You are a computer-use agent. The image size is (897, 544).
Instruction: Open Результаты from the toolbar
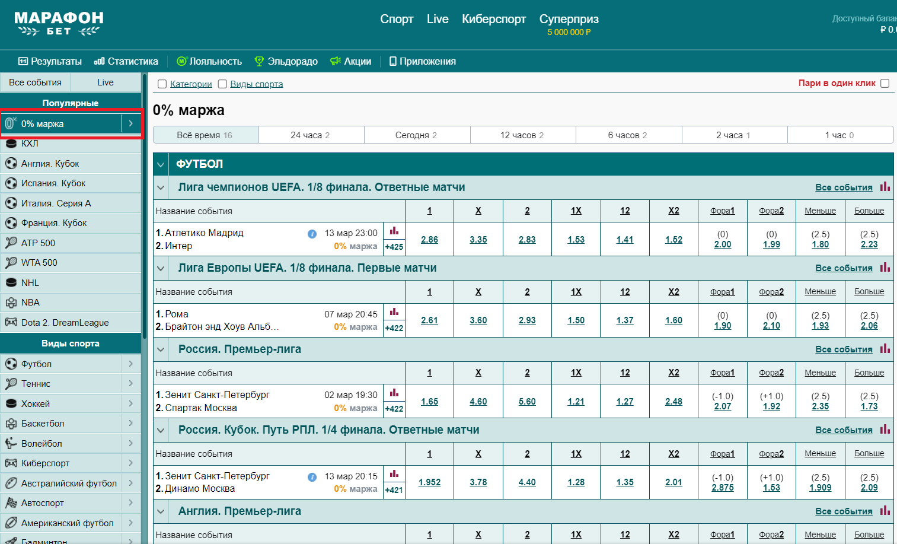[x=50, y=61]
